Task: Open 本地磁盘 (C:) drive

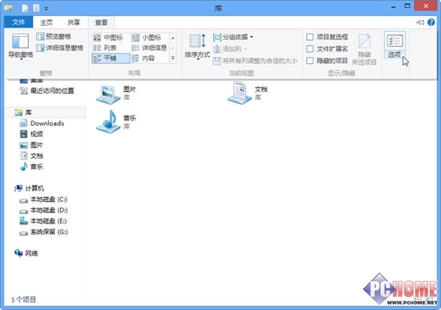Action: (x=43, y=199)
